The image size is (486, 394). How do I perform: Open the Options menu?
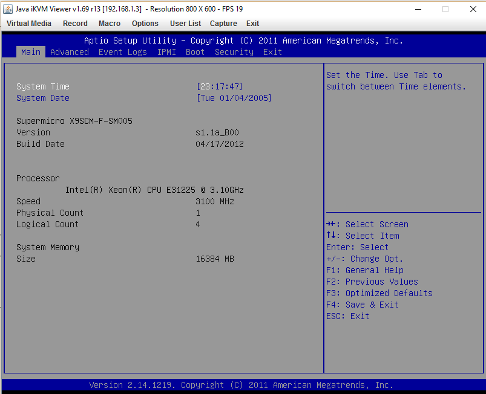145,24
